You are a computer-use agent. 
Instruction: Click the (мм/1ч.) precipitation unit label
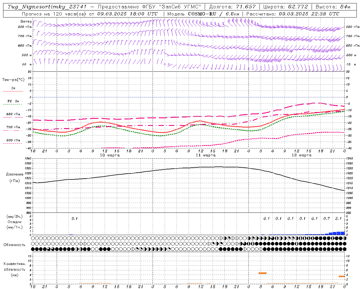tap(15, 227)
